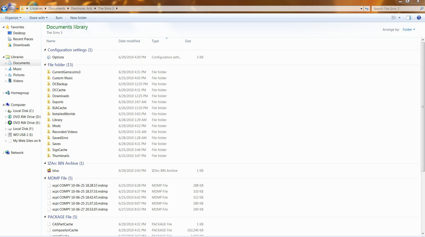Click the New folder button

click(x=78, y=18)
